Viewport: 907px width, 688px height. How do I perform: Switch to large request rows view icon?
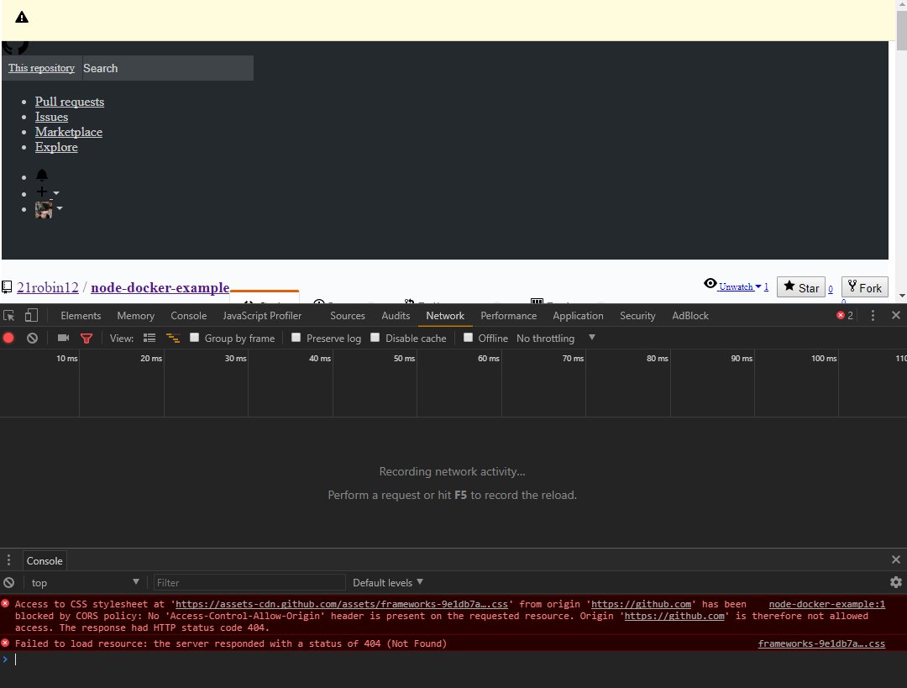[149, 338]
